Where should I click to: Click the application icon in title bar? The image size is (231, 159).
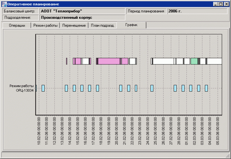[4, 4]
